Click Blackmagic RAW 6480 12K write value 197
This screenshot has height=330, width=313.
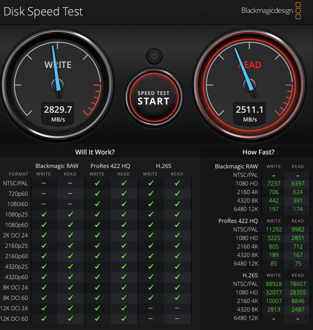(273, 209)
